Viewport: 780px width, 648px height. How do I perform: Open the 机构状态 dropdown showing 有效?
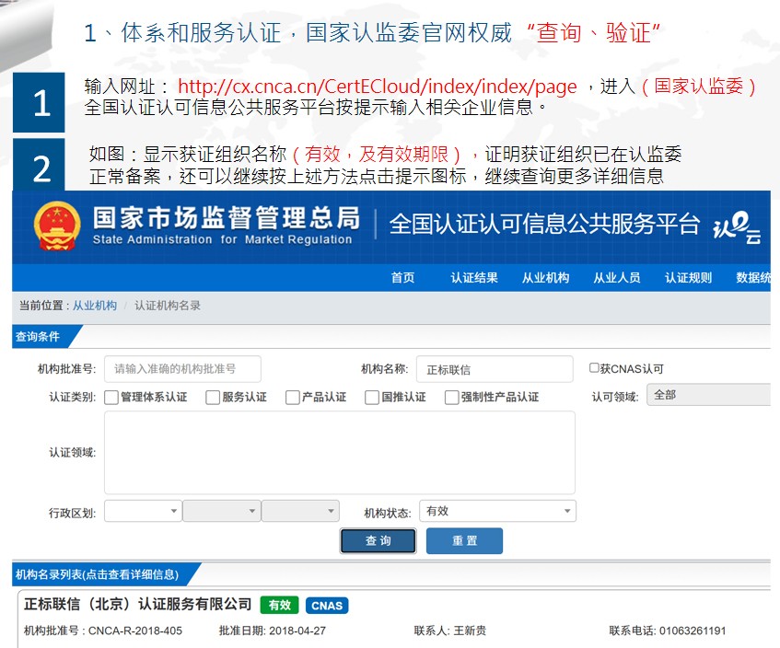pyautogui.click(x=497, y=511)
